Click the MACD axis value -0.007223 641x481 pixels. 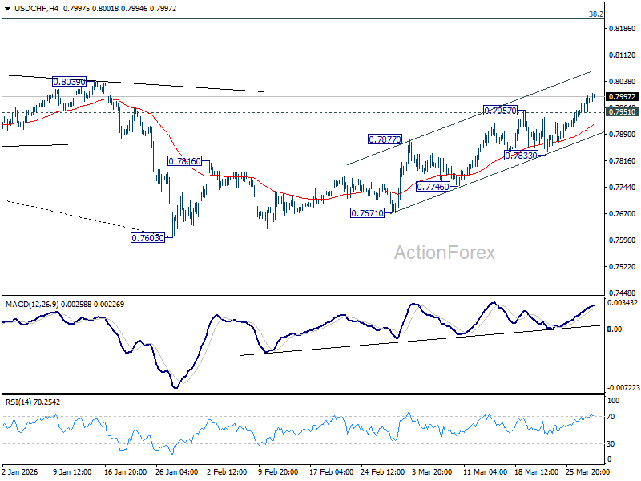623,387
